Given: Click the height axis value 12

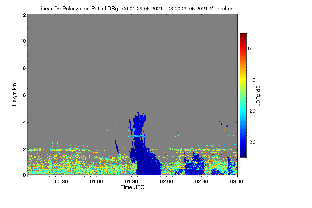Looking at the screenshot, I should coord(23,15).
